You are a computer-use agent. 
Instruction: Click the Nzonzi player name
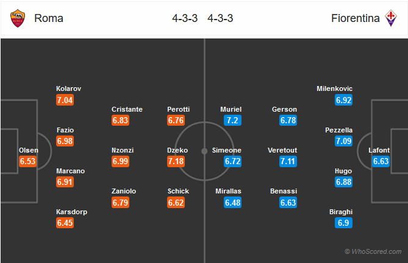coord(123,150)
